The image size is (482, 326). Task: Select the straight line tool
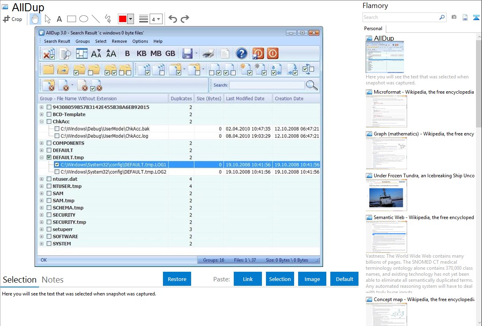pos(96,19)
